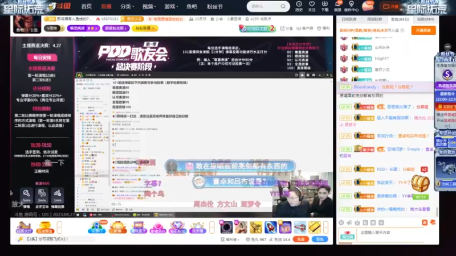Open the 愿望挑战 purple badge
This screenshot has height=256, width=456.
[x=83, y=28]
